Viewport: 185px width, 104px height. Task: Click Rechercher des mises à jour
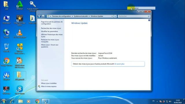[x=51, y=28]
